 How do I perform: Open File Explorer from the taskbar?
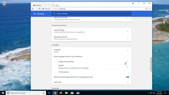pos(66,93)
